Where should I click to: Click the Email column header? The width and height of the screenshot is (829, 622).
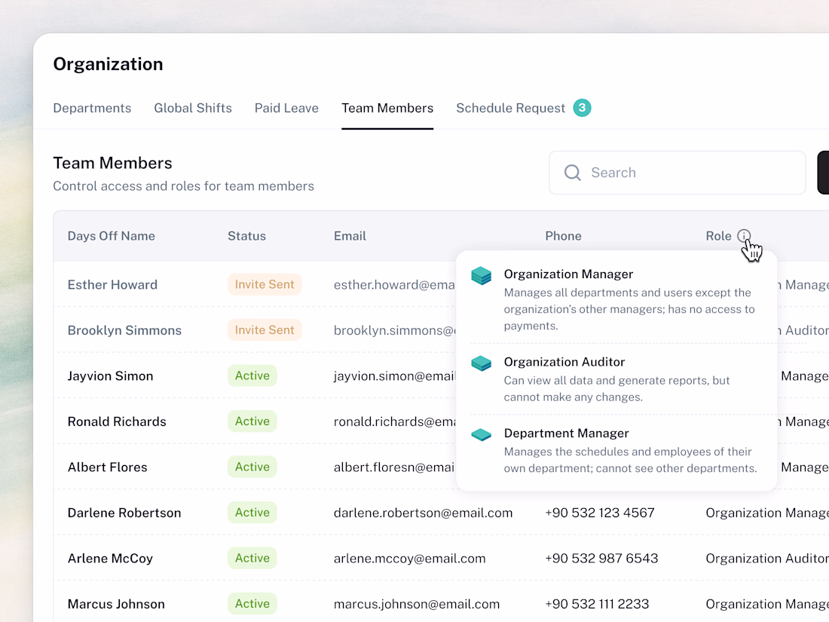click(x=350, y=236)
